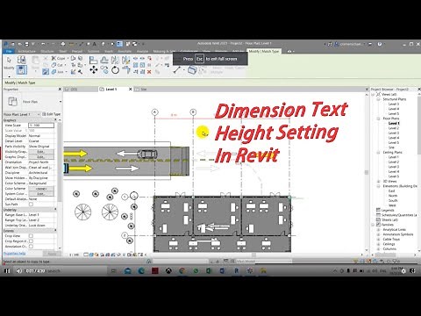Open Chrome from the taskbar

pos(182,271)
